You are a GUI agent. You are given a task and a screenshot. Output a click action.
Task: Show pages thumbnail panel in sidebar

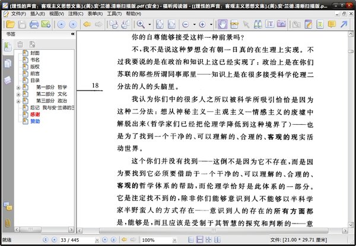tap(8, 63)
